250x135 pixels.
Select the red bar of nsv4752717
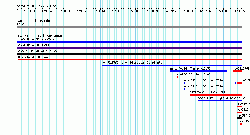216,95
